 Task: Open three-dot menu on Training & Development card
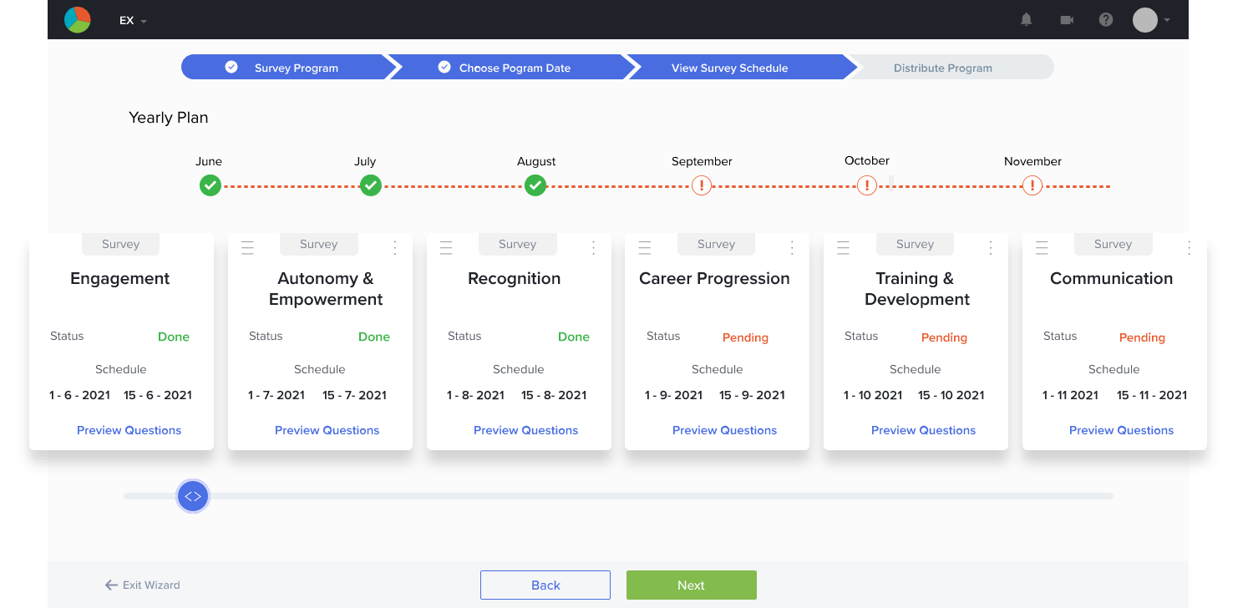pyautogui.click(x=991, y=247)
